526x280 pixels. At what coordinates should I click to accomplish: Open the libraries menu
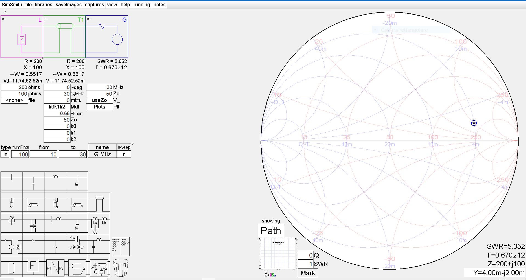(44, 5)
